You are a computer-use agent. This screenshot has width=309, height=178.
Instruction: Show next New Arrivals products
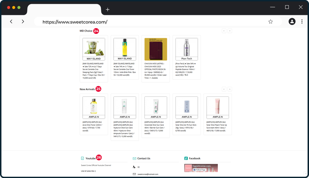(x=229, y=89)
